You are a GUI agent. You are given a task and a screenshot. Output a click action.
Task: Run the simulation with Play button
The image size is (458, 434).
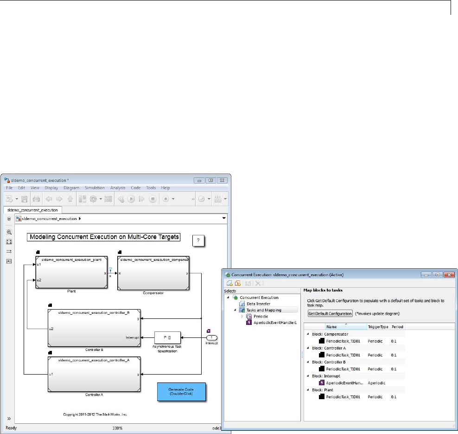tap(131, 199)
